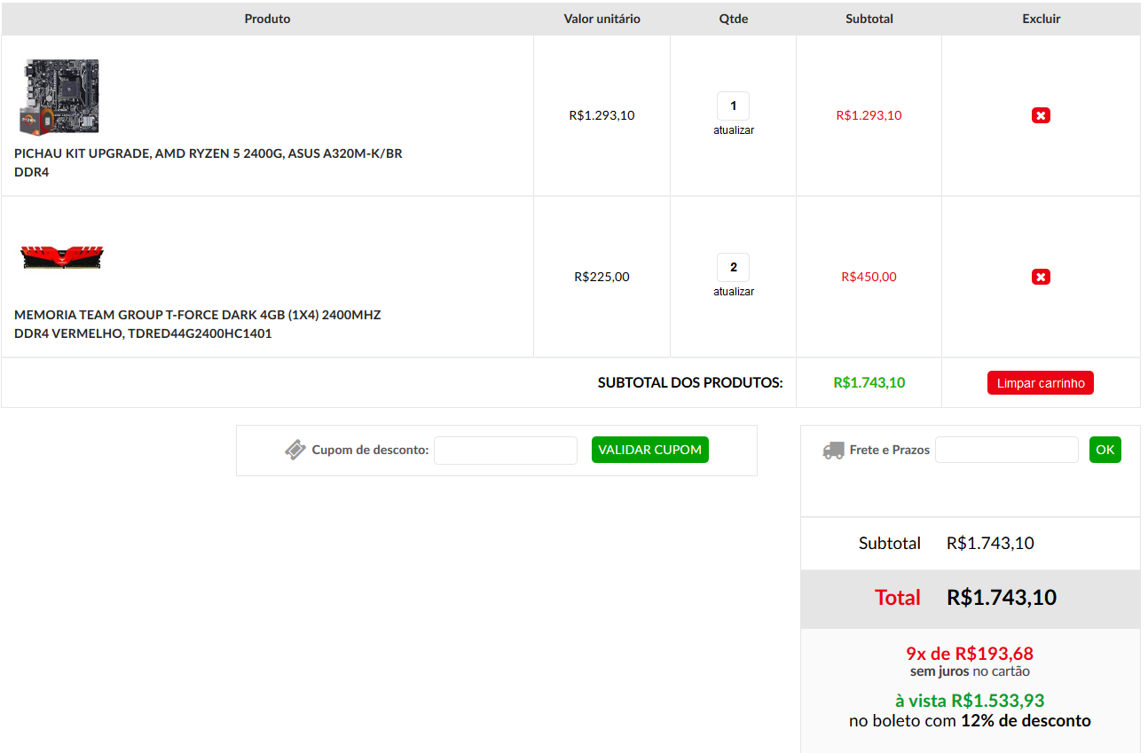
Task: Select red subtotal R$450,00
Action: click(869, 277)
